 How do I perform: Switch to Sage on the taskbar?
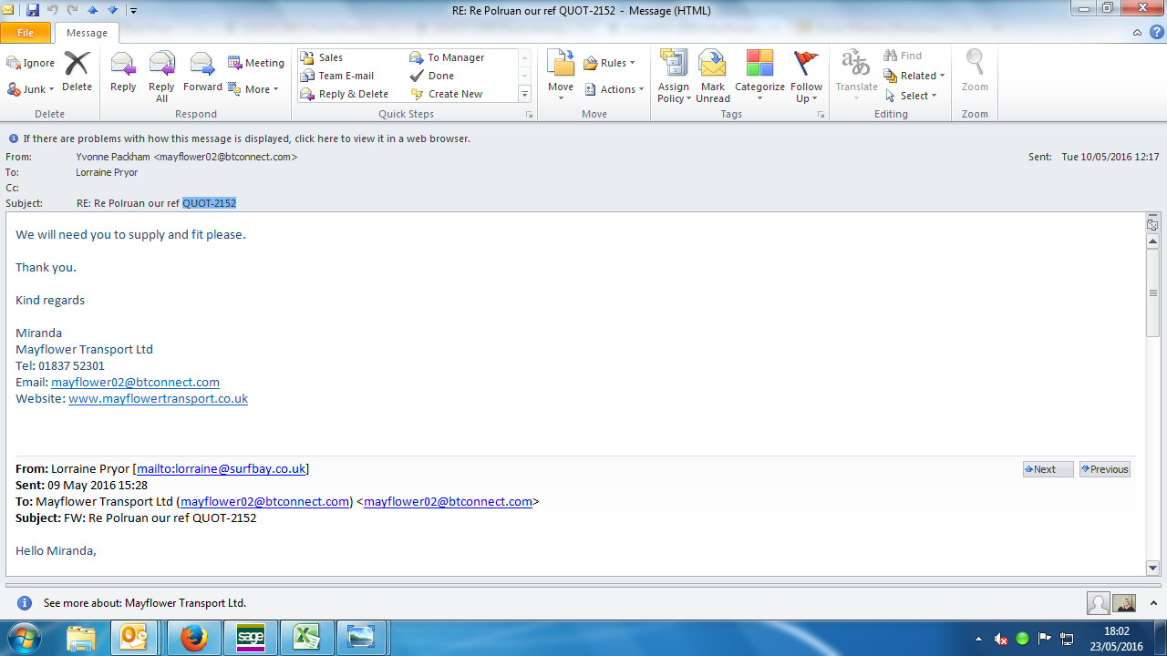(250, 638)
